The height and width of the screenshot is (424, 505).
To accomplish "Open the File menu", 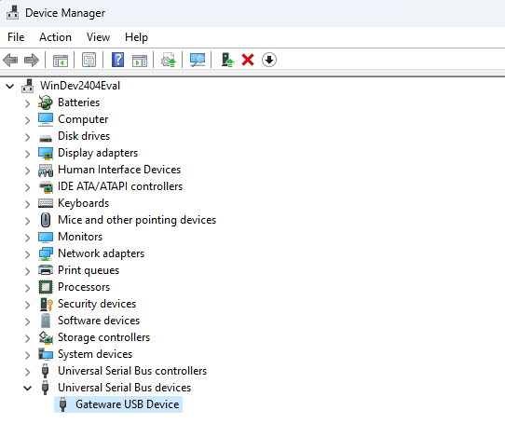I will (x=16, y=37).
